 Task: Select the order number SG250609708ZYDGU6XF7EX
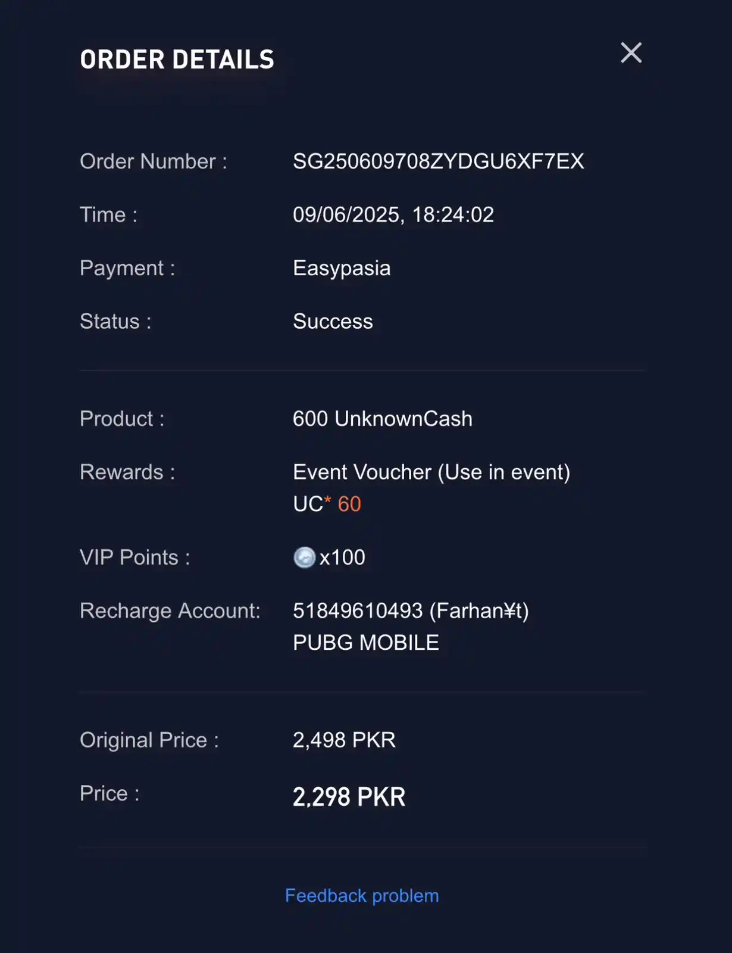tap(439, 161)
